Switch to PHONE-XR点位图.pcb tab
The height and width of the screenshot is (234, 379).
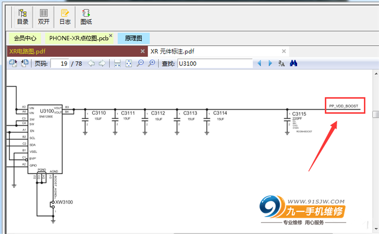pos(79,38)
